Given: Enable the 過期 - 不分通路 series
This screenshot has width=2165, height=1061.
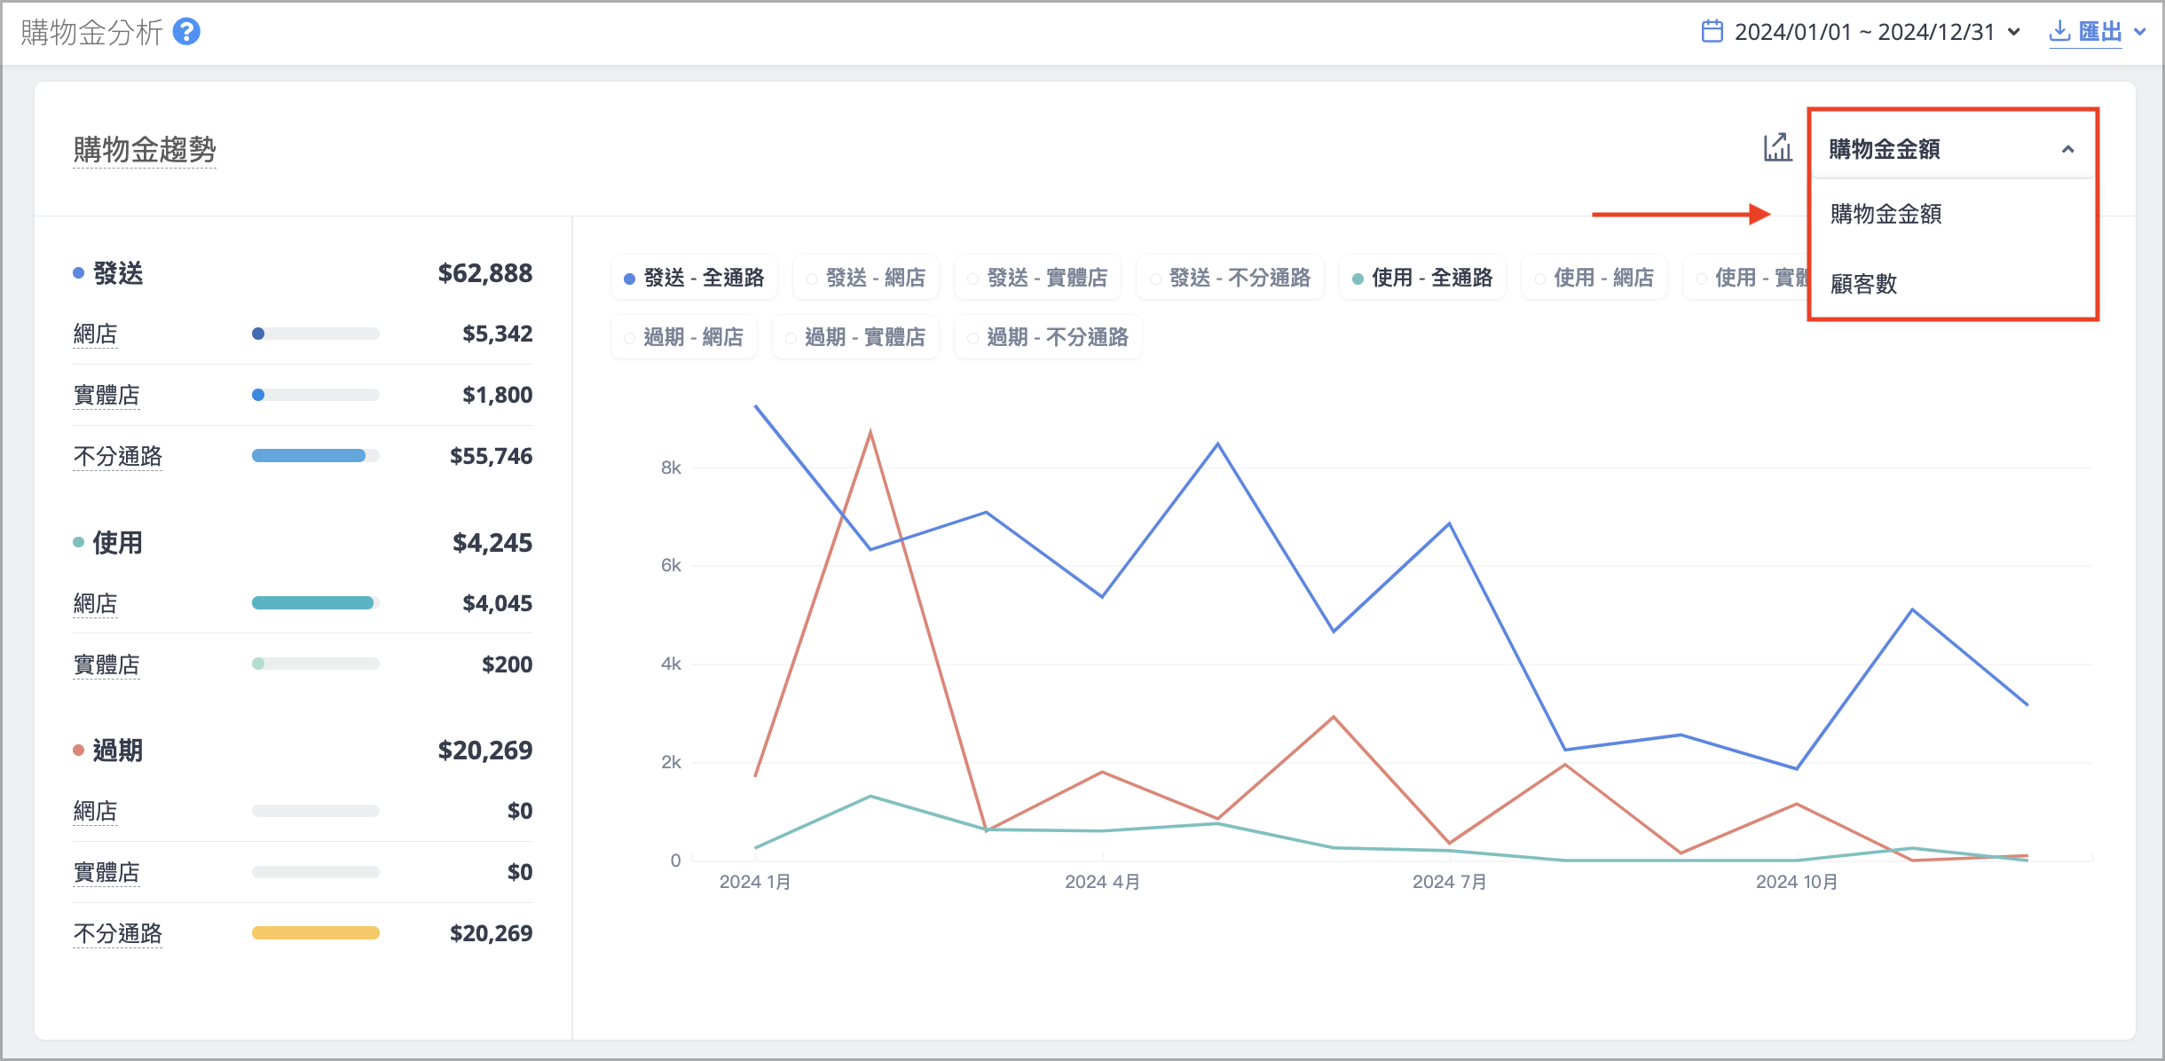Looking at the screenshot, I should click(x=1048, y=337).
